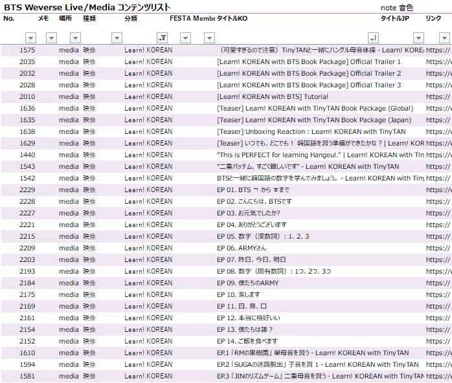Select 'EP 12. 本当に格好いい' title cell

pyautogui.click(x=249, y=318)
